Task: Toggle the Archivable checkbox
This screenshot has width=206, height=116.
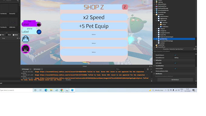Action: coord(175,63)
